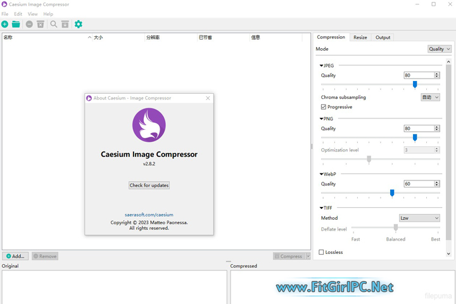The width and height of the screenshot is (456, 304).
Task: Click JPEG Quality spinner arrows
Action: click(437, 75)
